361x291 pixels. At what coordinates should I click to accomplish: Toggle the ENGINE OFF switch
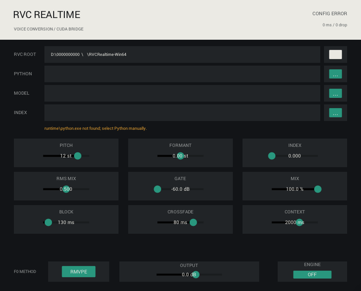(312, 274)
